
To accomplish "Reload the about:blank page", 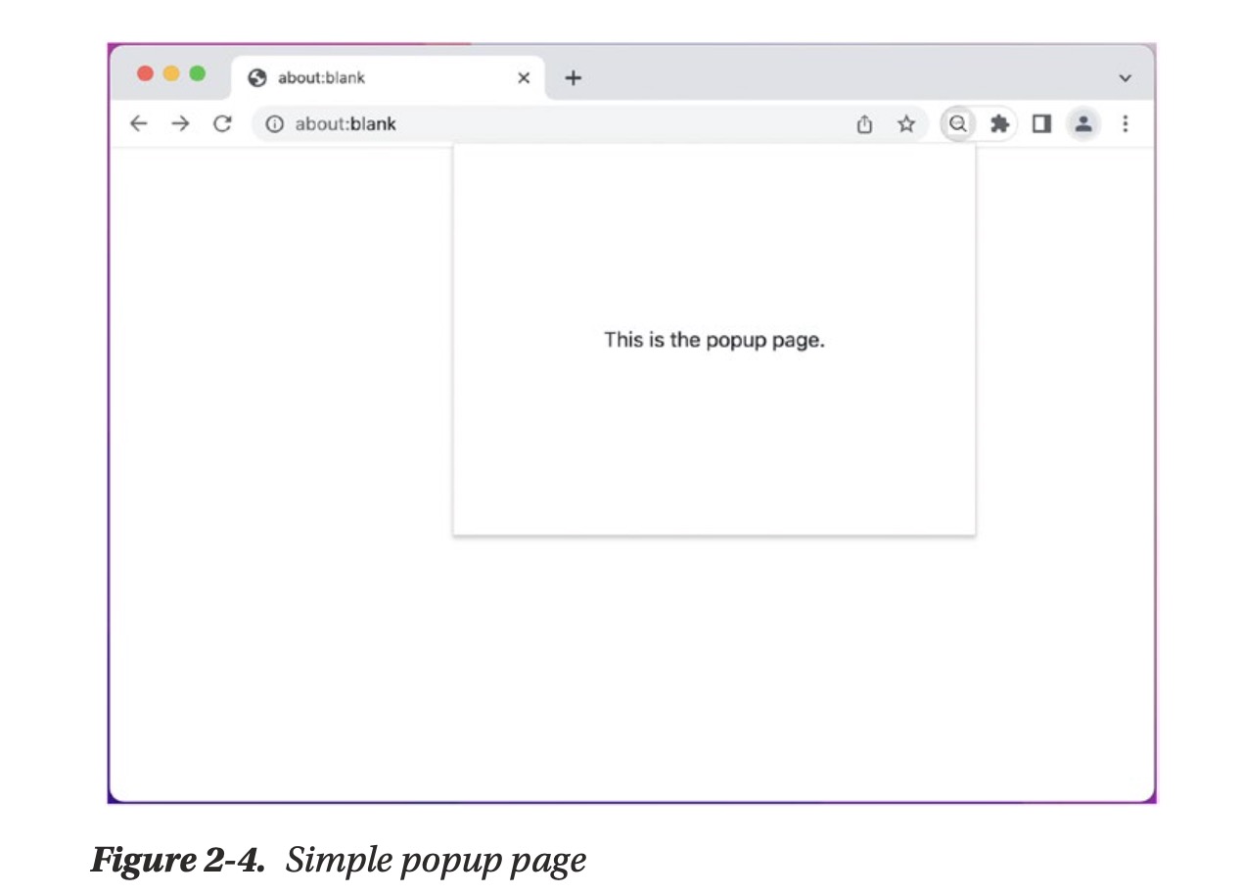I will [222, 124].
